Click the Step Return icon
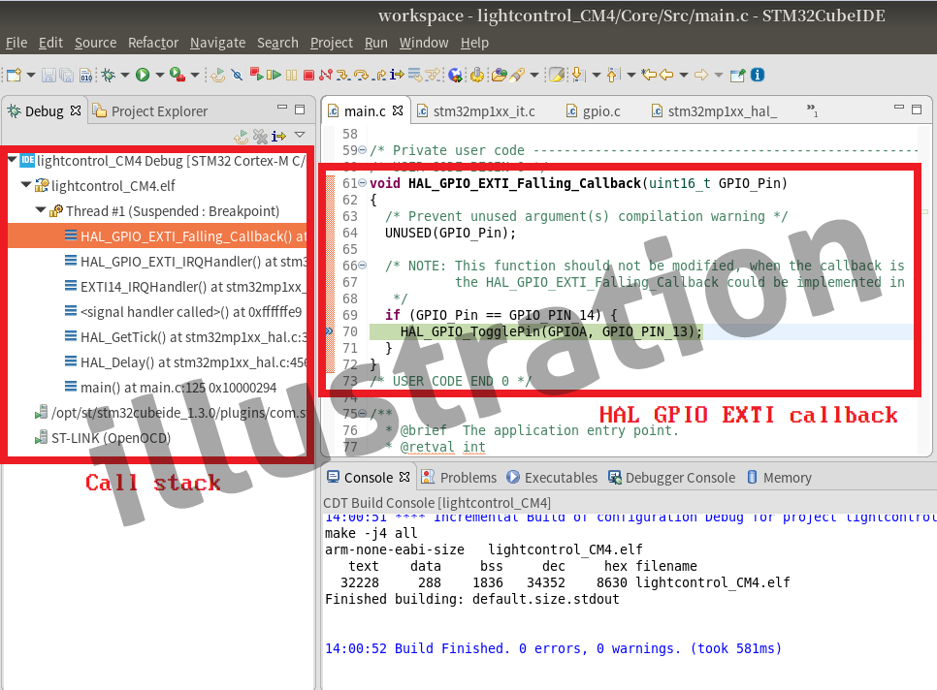937x690 pixels. 379,75
